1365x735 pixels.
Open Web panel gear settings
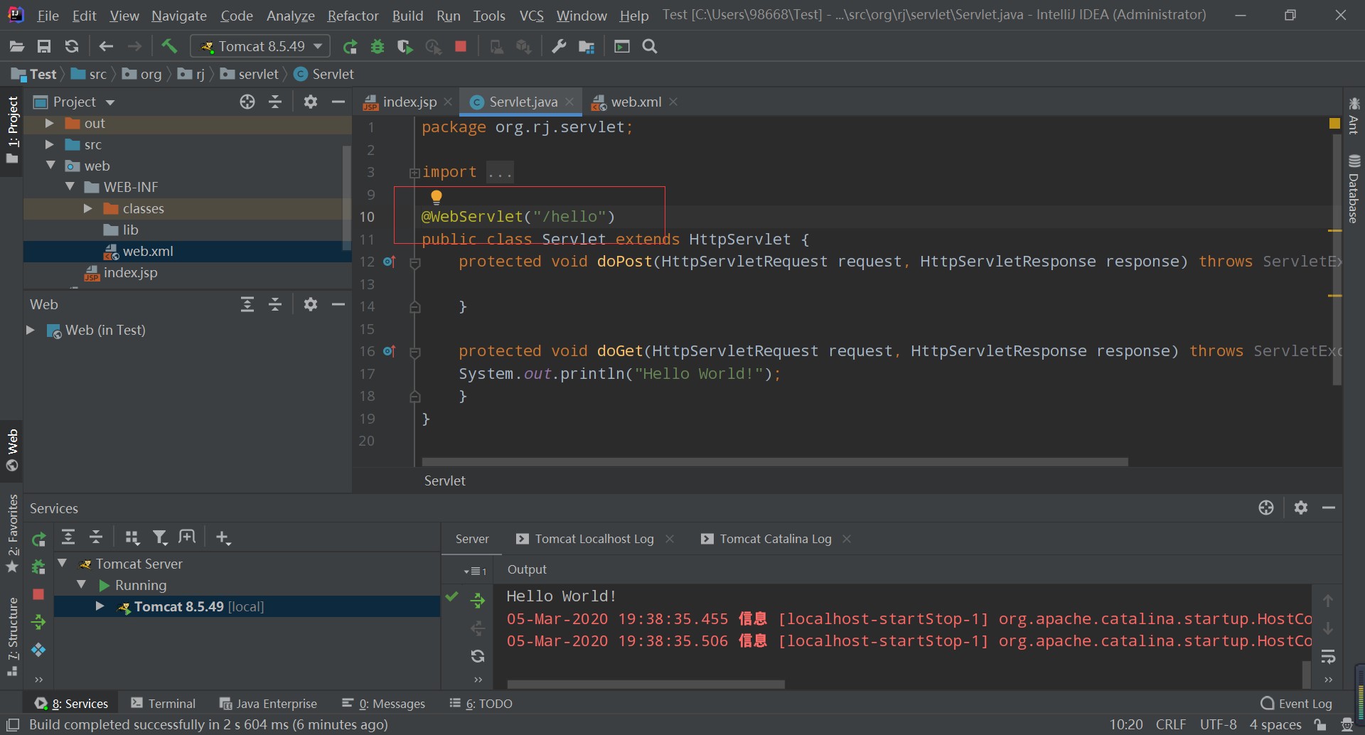click(311, 305)
